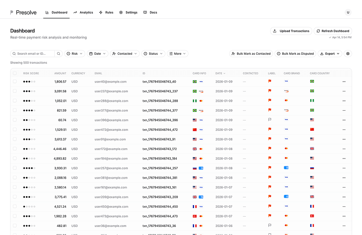Click transaction ID txn_1767945046744_450
This screenshot has width=362, height=235.
coord(160,207)
